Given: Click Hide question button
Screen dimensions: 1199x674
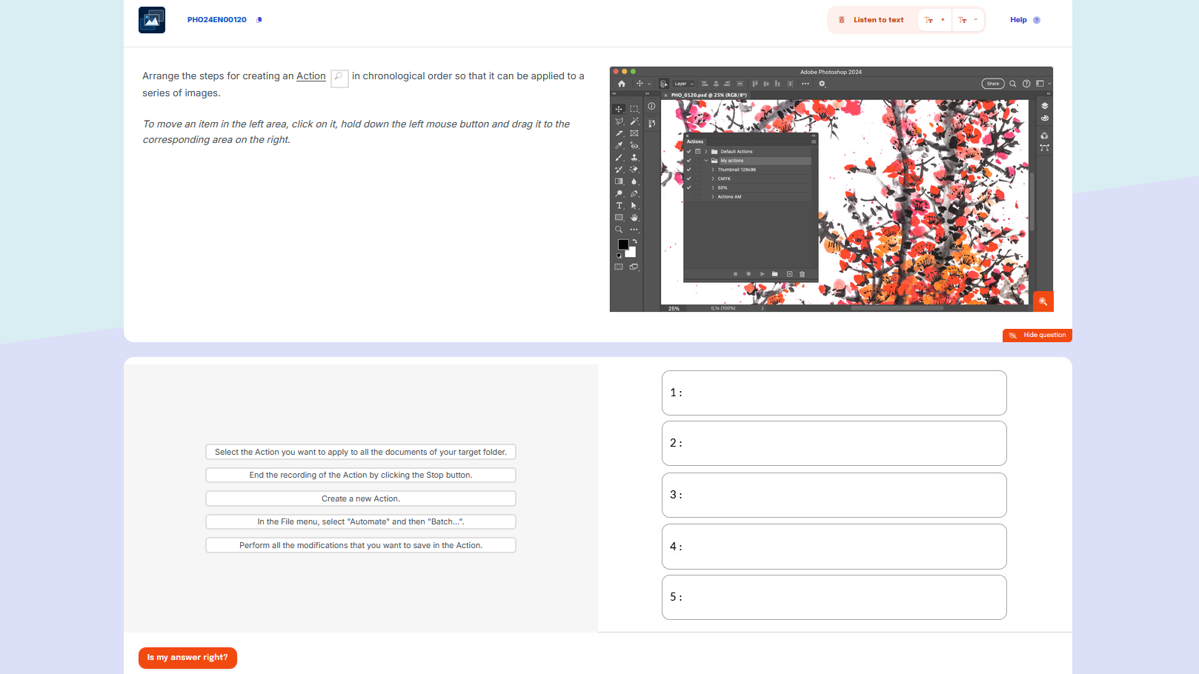Looking at the screenshot, I should click(x=1037, y=336).
